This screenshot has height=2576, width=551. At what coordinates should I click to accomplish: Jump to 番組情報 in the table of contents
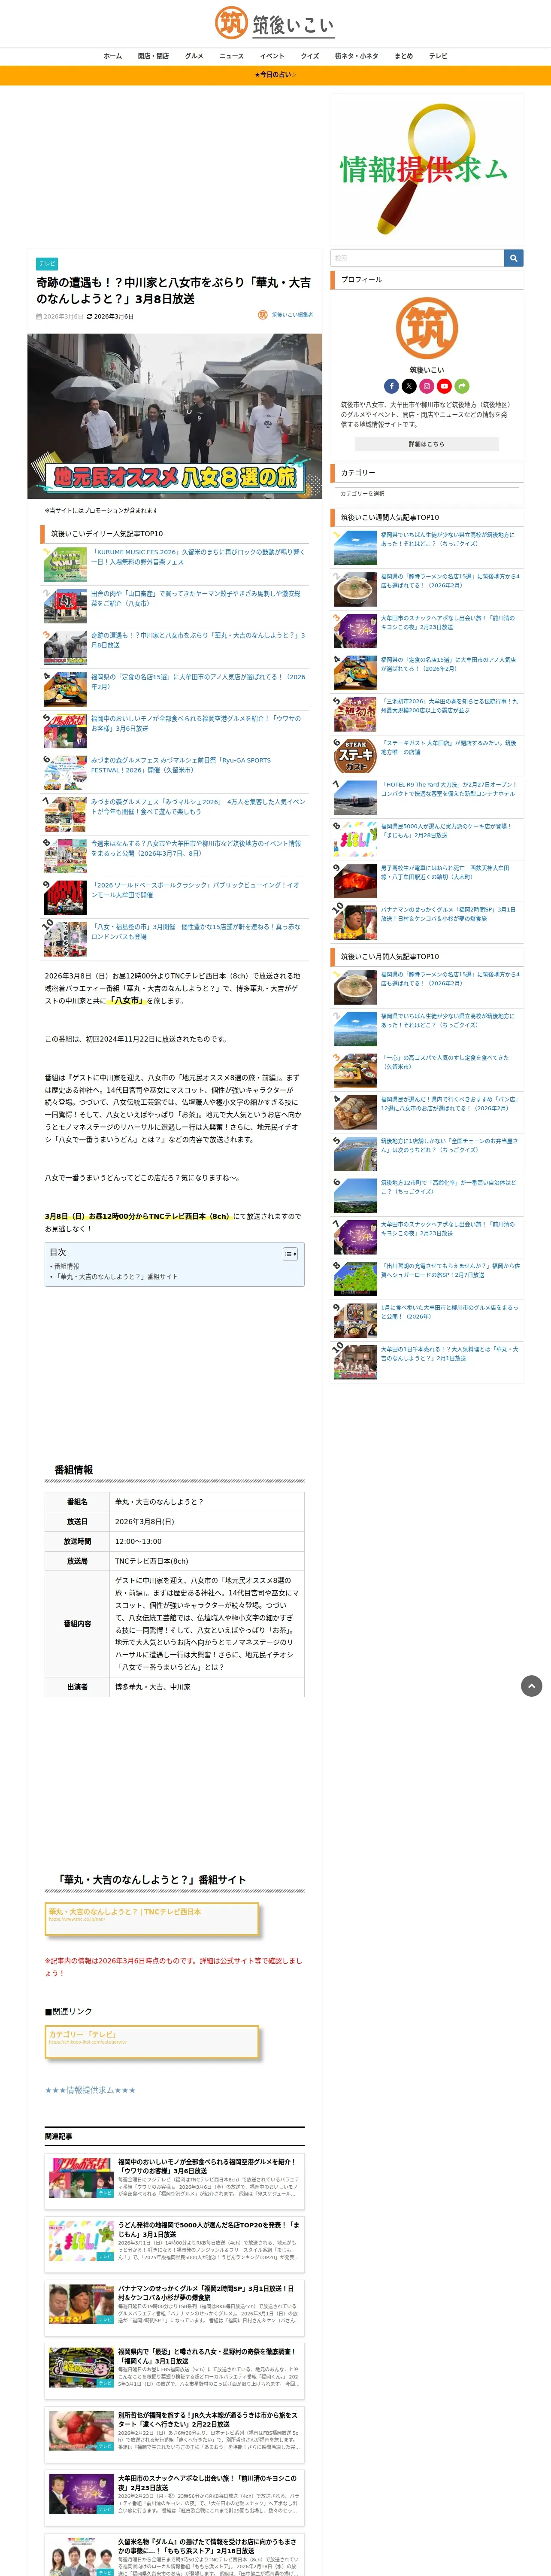click(66, 1266)
